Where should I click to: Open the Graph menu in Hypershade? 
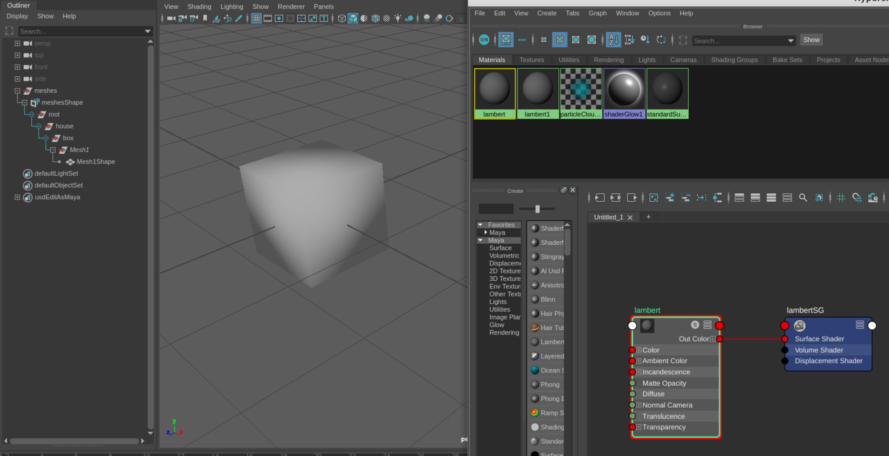tap(598, 13)
